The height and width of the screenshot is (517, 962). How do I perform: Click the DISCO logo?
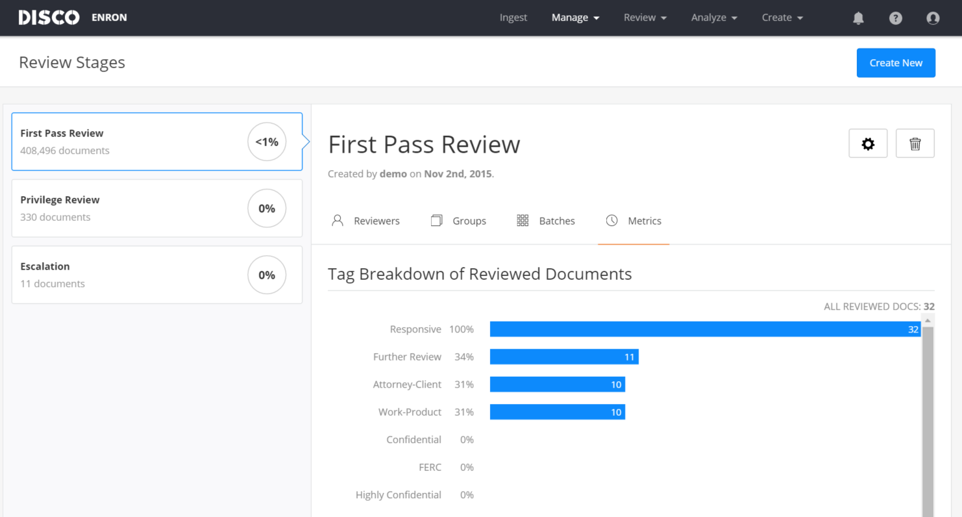[49, 18]
